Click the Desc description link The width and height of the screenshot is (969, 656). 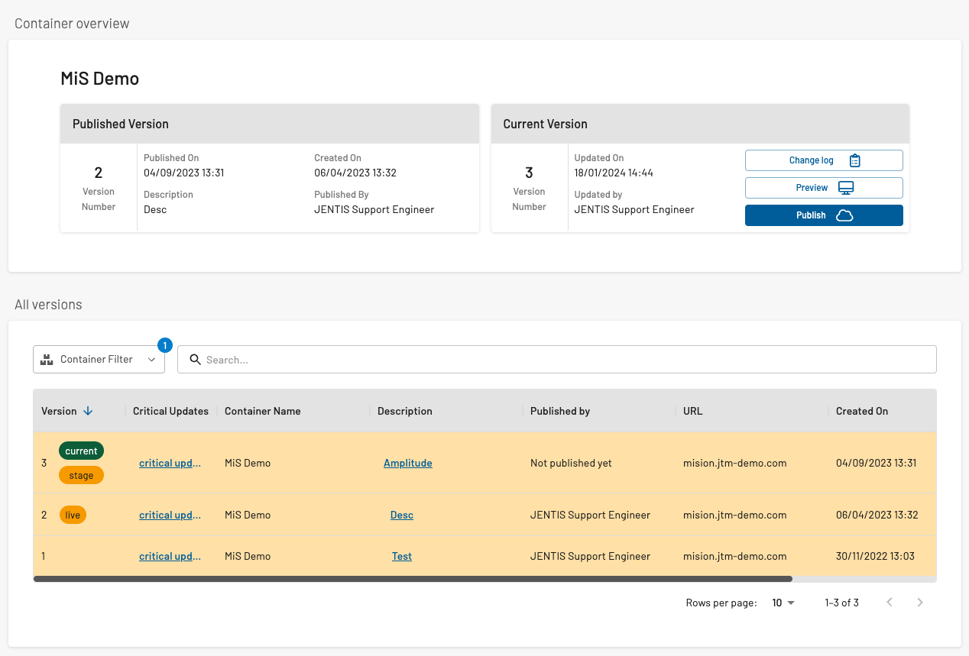point(401,515)
